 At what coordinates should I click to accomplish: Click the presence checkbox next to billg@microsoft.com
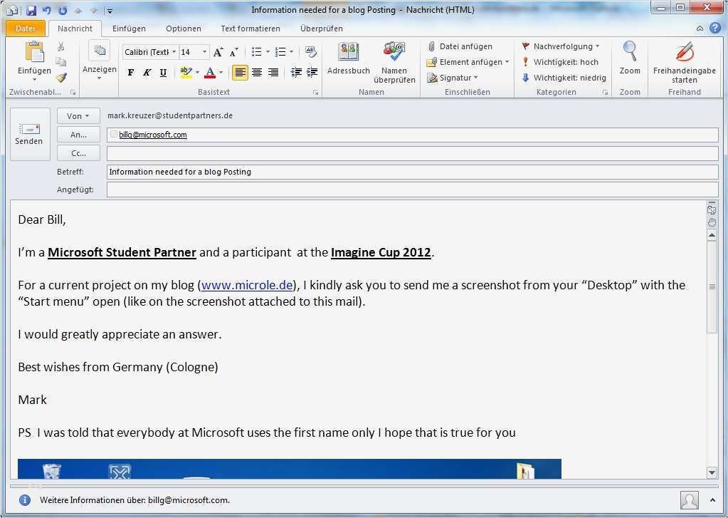click(114, 135)
